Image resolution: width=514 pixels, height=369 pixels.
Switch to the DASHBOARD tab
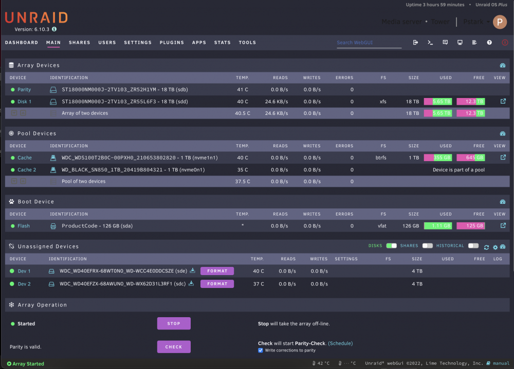click(21, 43)
